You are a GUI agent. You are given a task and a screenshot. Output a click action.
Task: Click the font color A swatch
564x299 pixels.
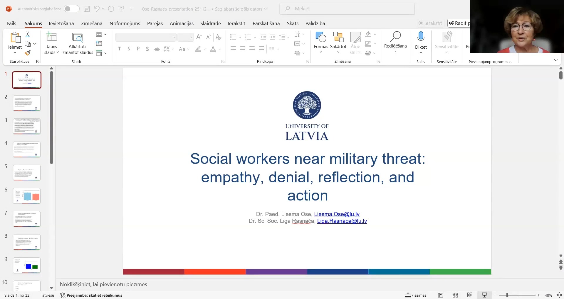(x=213, y=49)
